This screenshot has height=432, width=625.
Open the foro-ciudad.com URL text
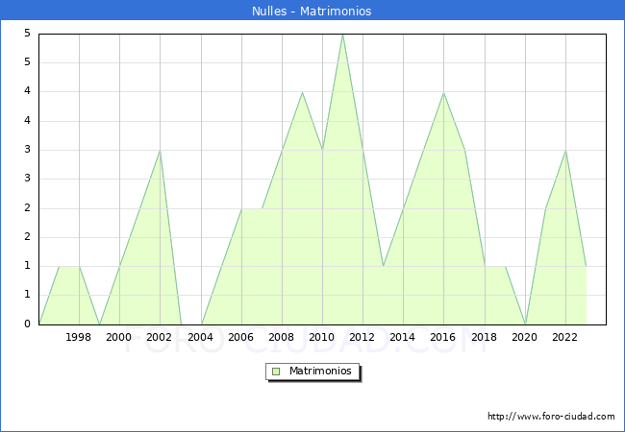[x=551, y=417]
